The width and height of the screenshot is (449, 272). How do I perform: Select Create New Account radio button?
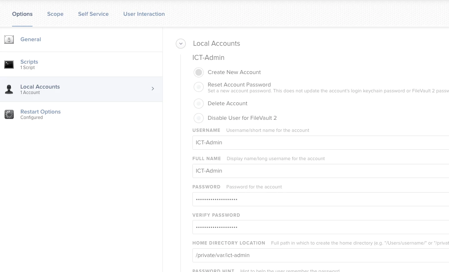[199, 72]
